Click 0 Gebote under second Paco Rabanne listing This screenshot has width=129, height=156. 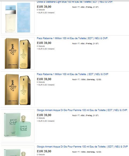coord(41,82)
